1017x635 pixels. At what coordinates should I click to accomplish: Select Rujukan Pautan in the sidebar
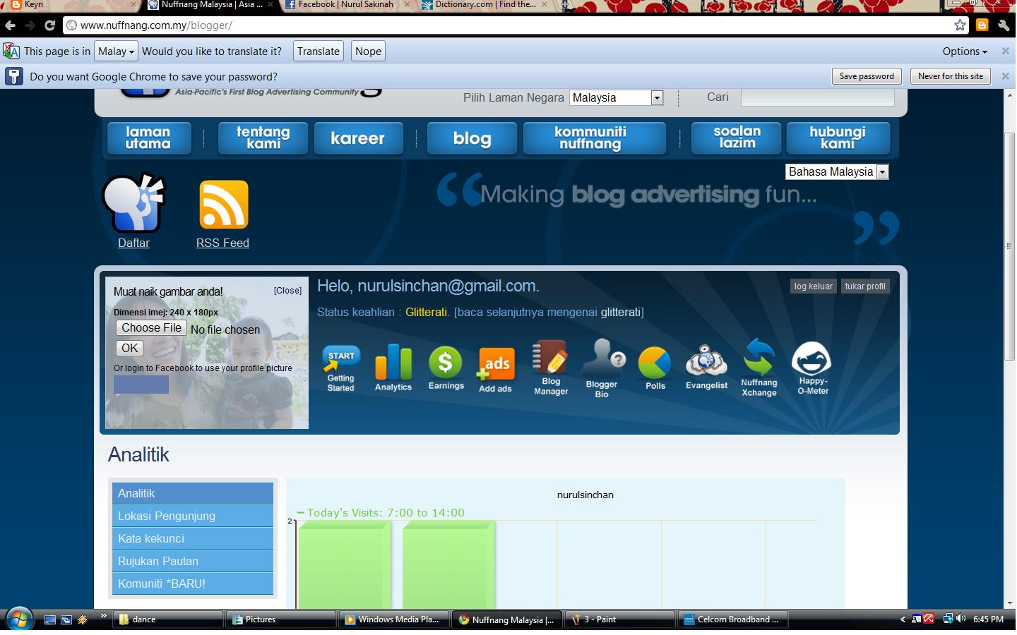[x=193, y=561]
